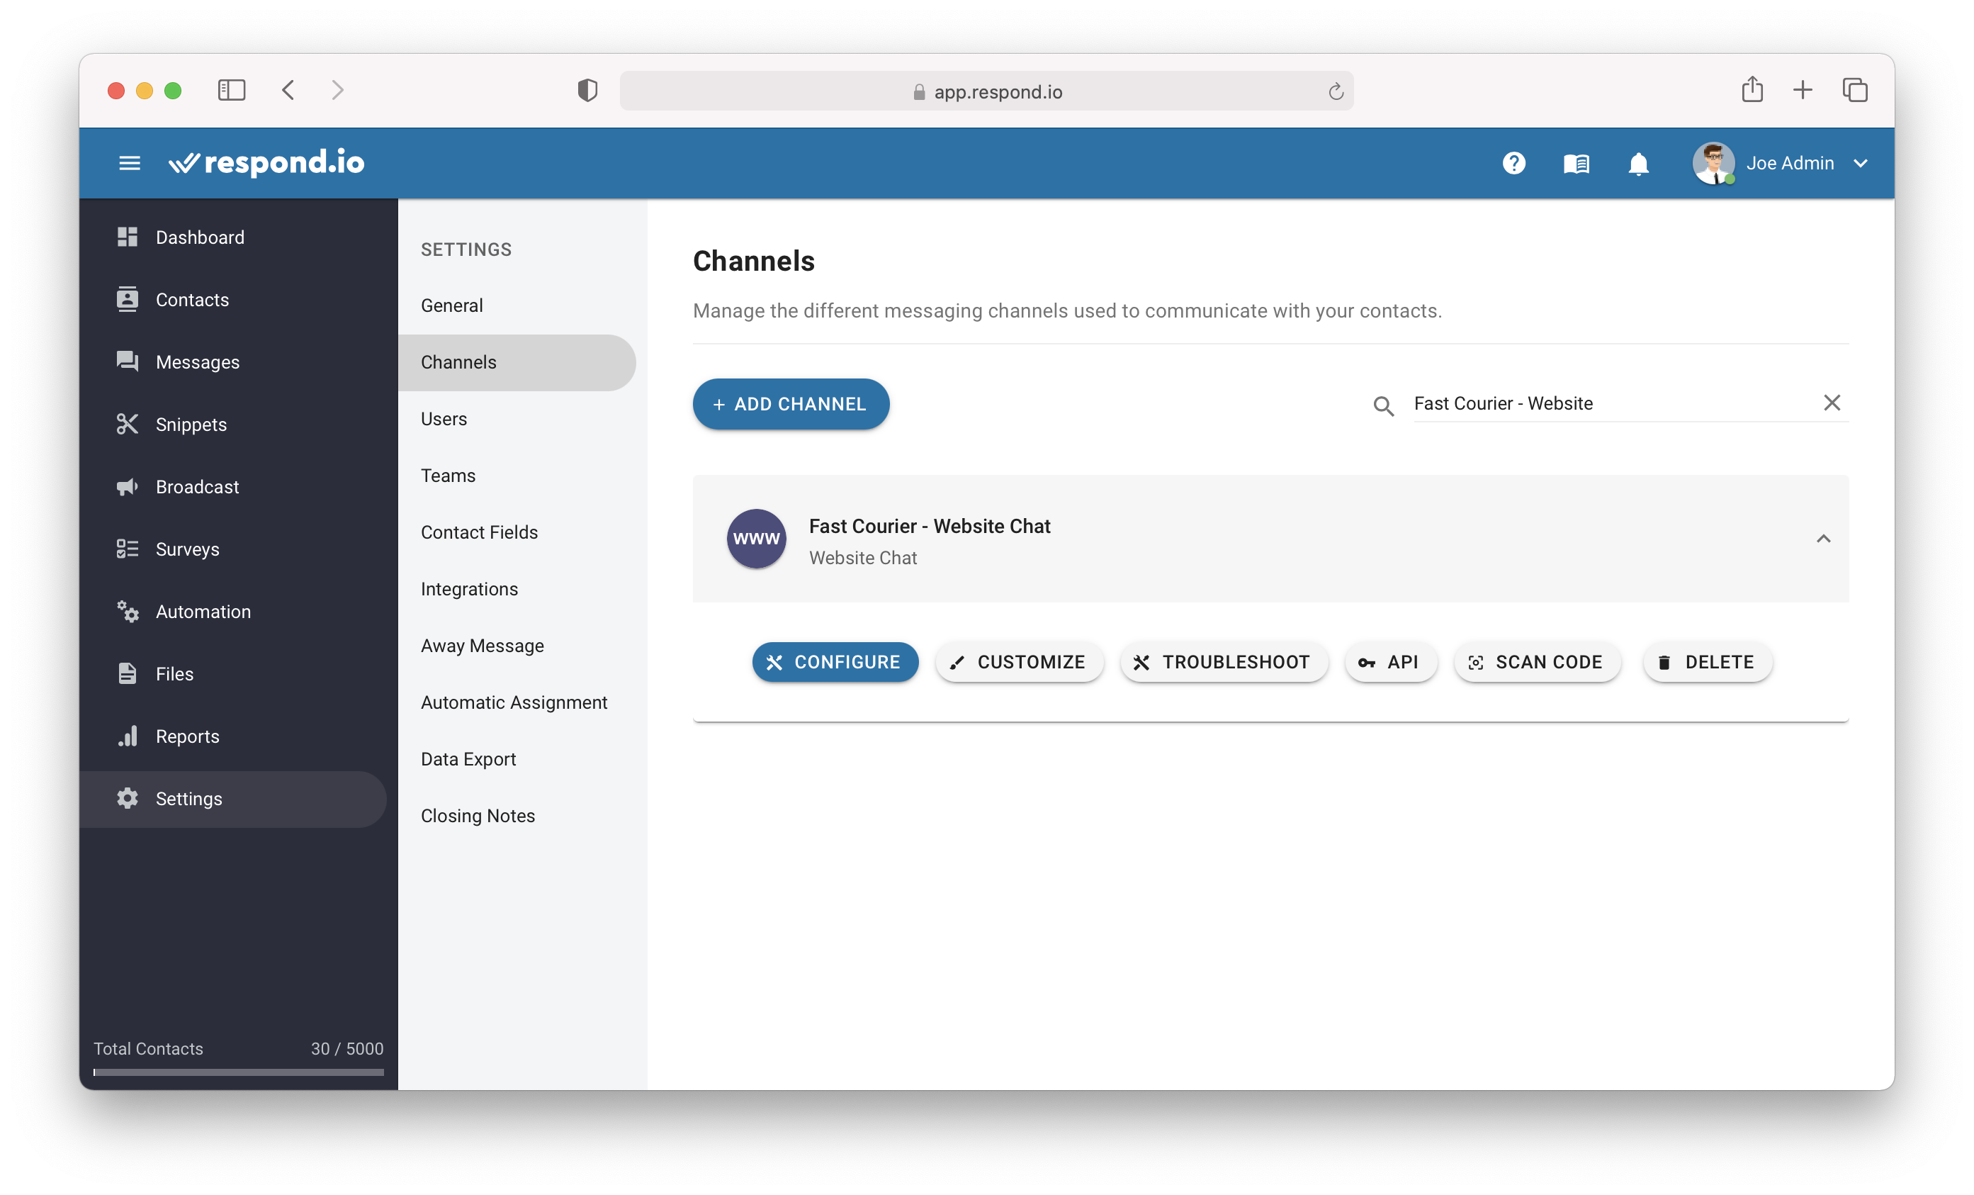
Task: Click the DELETE button for Website Chat
Action: (x=1705, y=662)
